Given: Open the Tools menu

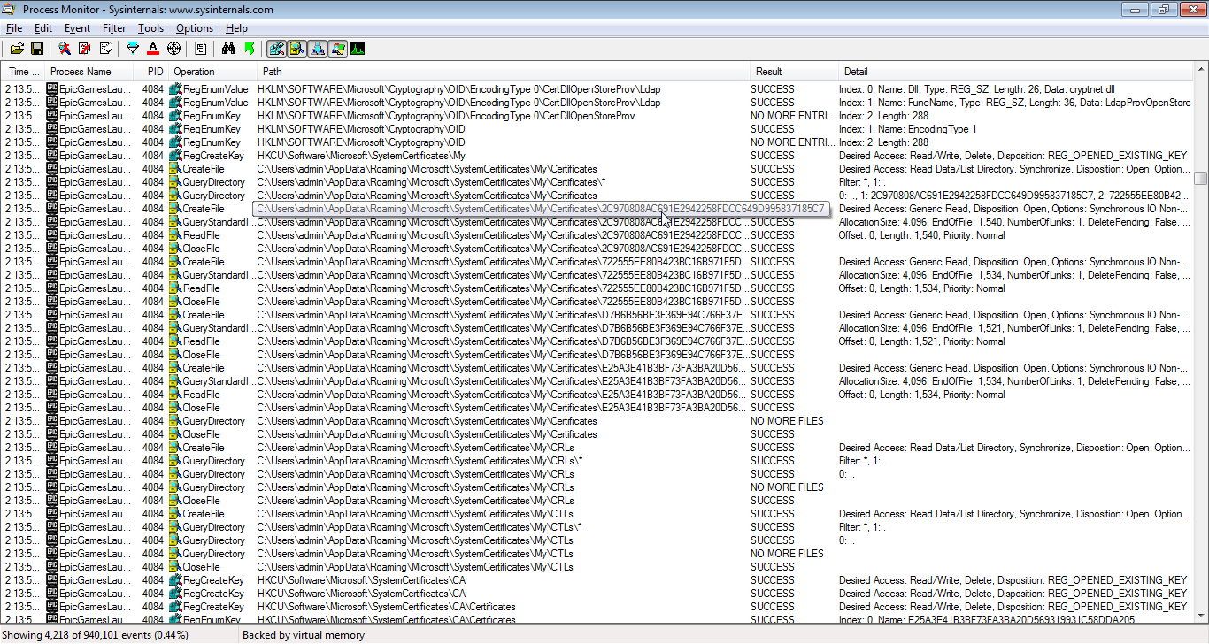Looking at the screenshot, I should pyautogui.click(x=150, y=28).
